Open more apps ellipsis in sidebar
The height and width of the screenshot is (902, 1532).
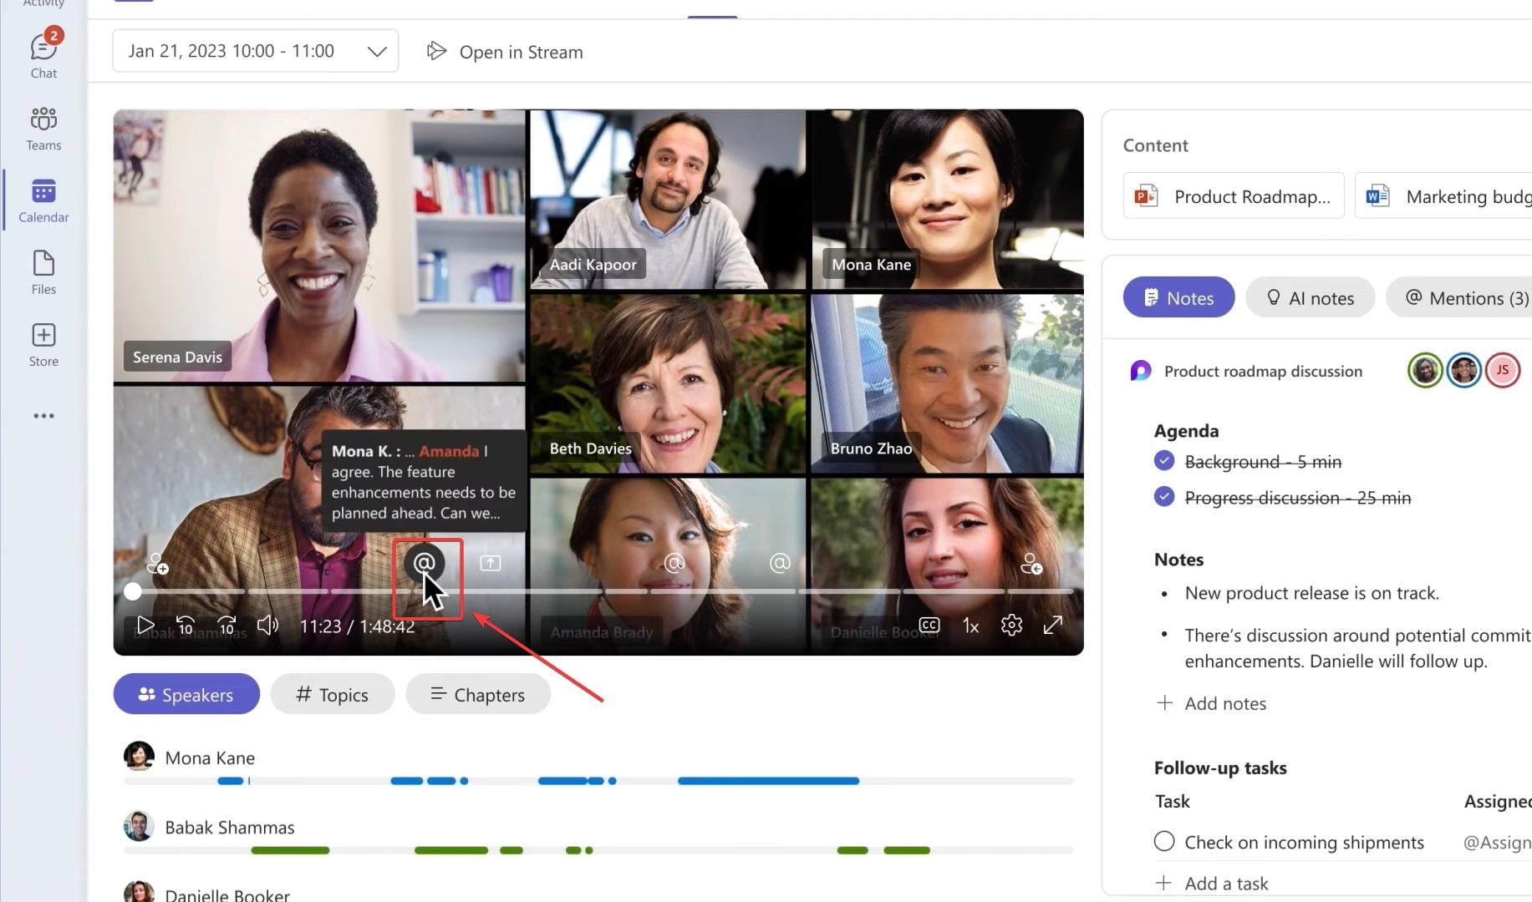click(43, 416)
